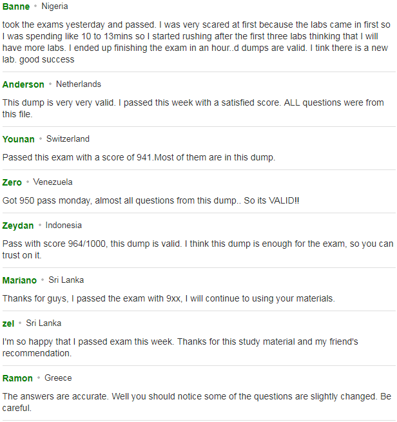Click the Ramon reviewer name
Image resolution: width=397 pixels, height=422 pixels.
pyautogui.click(x=17, y=378)
